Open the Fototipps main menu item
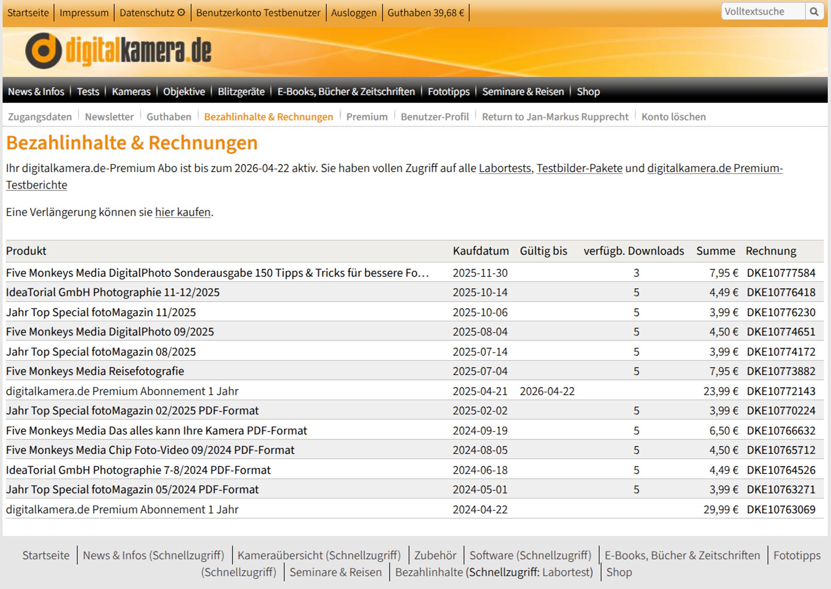Screen dimensions: 831x589 coord(449,91)
